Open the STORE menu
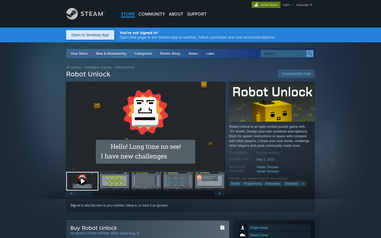381x238 pixels. (x=128, y=14)
